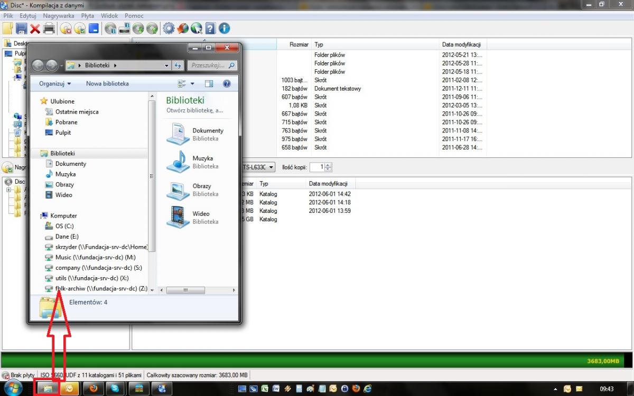Click the refresh button beside the address bar
Screen dimensions: 634x396
point(178,65)
